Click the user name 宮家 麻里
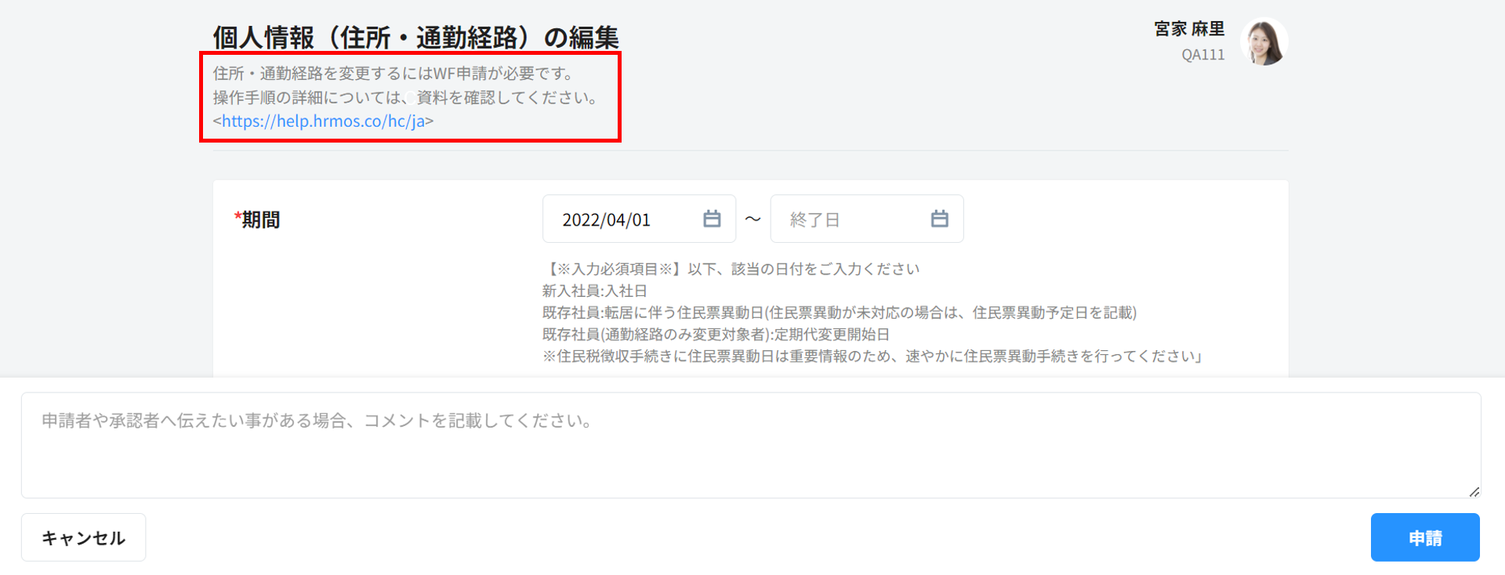This screenshot has height=575, width=1505. pyautogui.click(x=1188, y=29)
